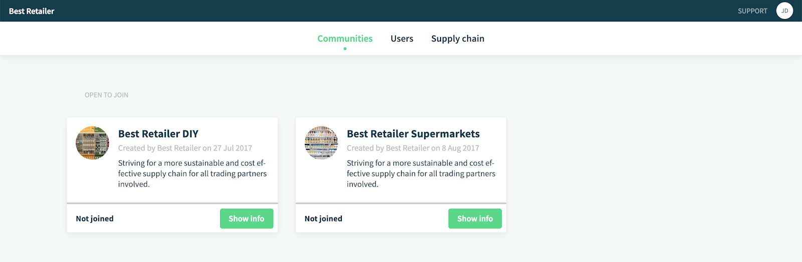Click the OPEN TO JOIN section label
This screenshot has width=802, height=262.
point(106,95)
